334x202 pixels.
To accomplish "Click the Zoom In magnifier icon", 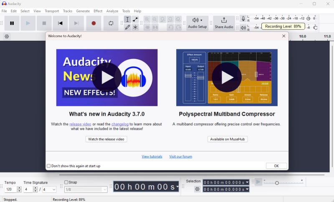I will (147, 19).
